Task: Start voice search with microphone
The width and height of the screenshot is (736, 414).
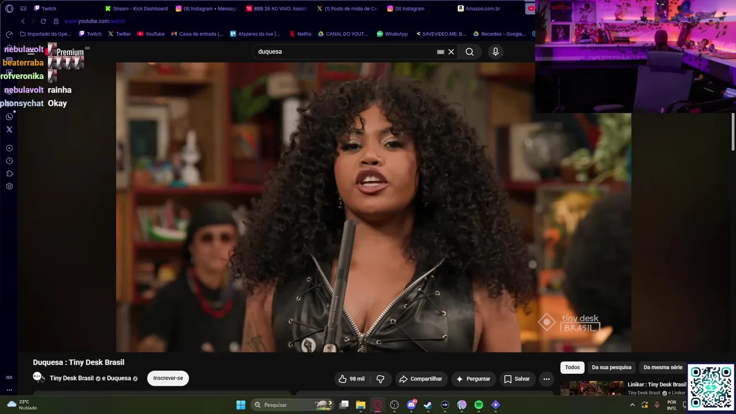Action: coord(496,52)
